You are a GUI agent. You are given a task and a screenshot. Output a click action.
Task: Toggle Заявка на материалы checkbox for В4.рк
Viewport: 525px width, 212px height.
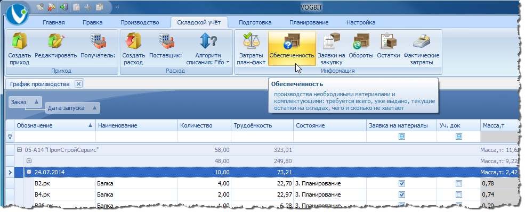[x=402, y=194]
